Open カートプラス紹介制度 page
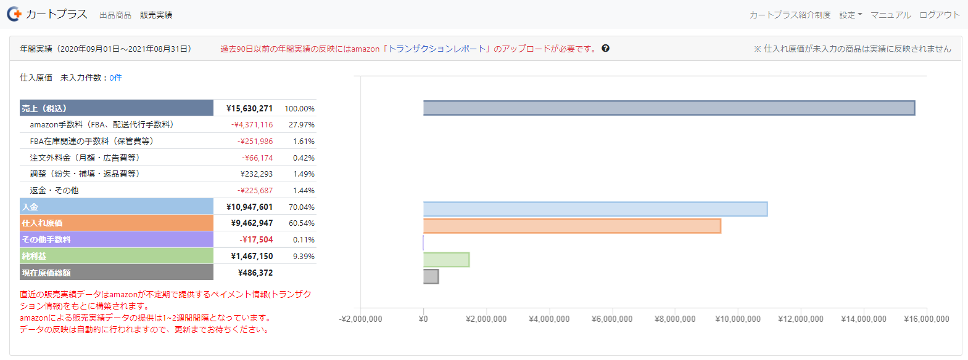 [x=790, y=15]
